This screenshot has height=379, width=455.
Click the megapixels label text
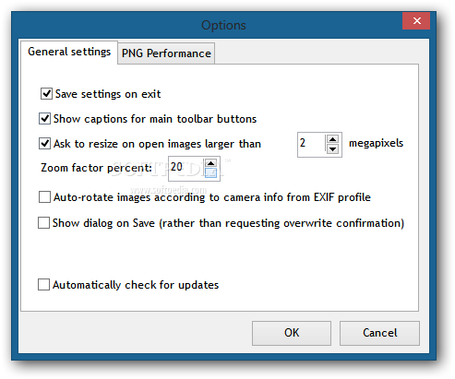click(376, 144)
